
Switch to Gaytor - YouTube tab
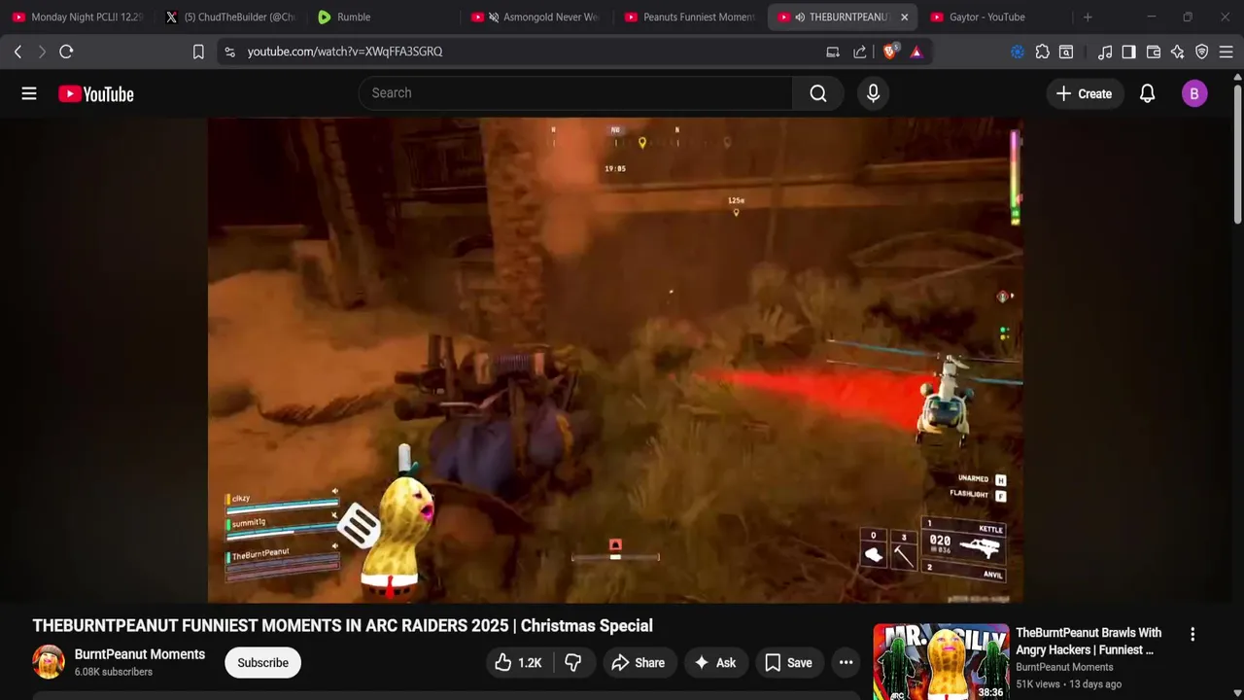point(995,17)
